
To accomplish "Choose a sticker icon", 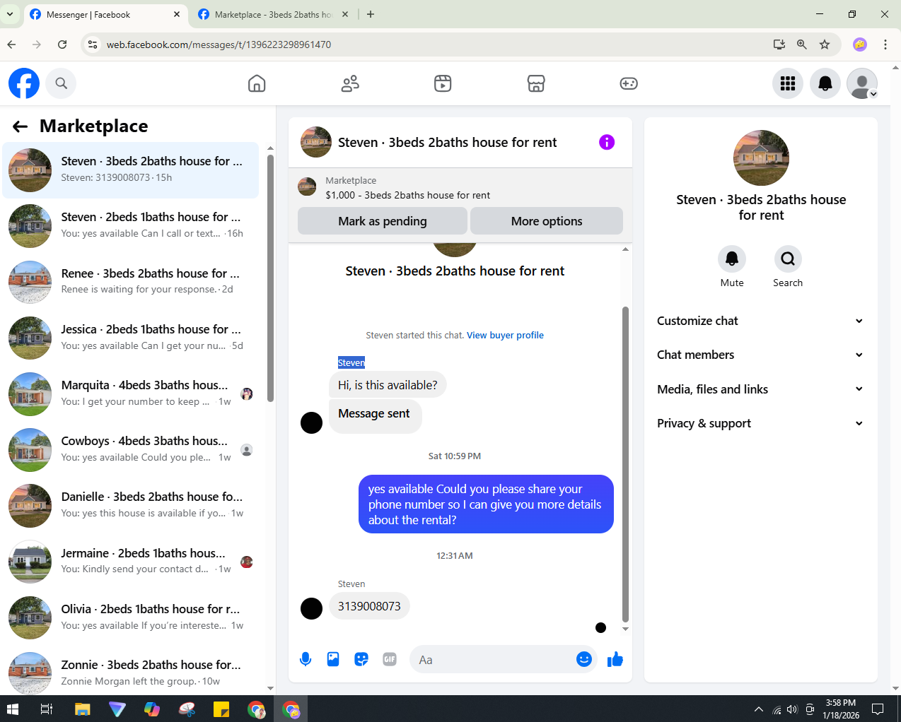I will click(x=361, y=659).
